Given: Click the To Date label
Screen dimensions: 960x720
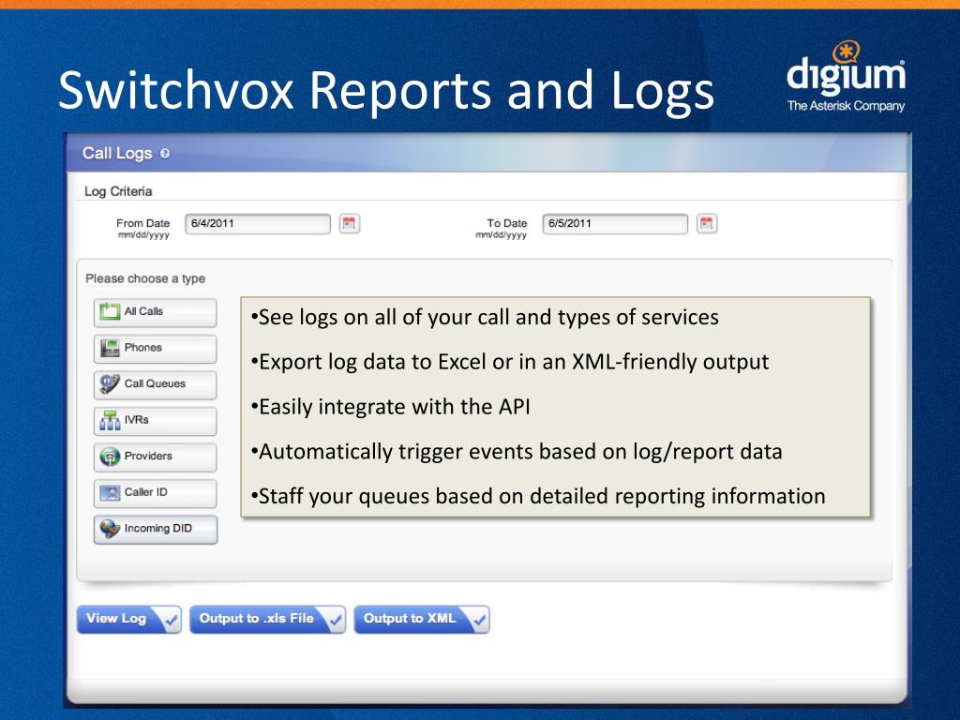Looking at the screenshot, I should point(507,223).
